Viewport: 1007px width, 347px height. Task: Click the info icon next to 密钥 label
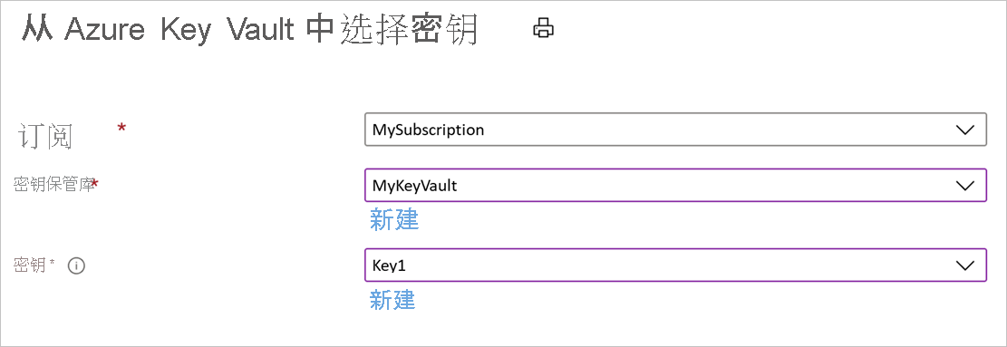(x=76, y=265)
